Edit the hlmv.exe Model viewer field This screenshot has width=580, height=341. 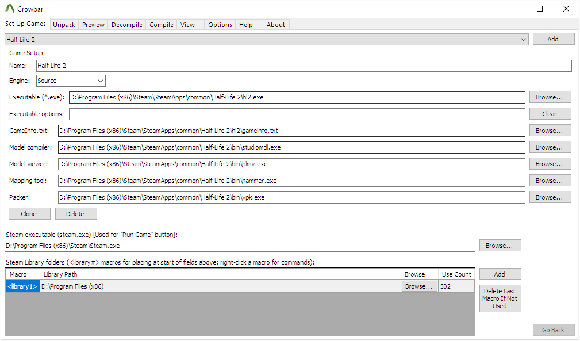[291, 164]
